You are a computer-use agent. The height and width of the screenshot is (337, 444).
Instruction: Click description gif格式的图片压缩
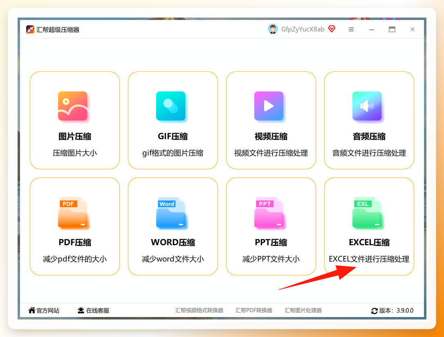pyautogui.click(x=173, y=153)
